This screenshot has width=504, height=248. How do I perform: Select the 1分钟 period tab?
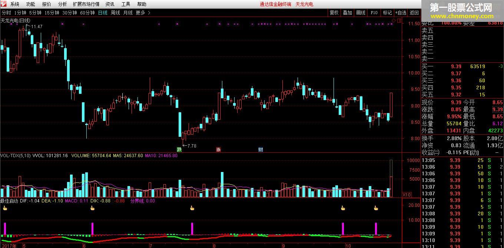[20, 13]
